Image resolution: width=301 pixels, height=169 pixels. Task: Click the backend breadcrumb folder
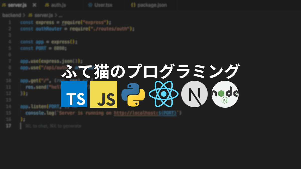coord(12,15)
